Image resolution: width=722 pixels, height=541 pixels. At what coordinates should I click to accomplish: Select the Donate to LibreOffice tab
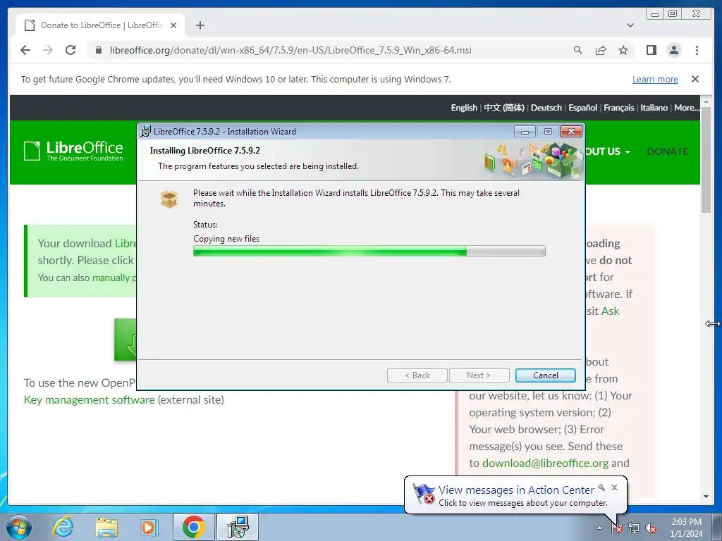click(x=100, y=25)
